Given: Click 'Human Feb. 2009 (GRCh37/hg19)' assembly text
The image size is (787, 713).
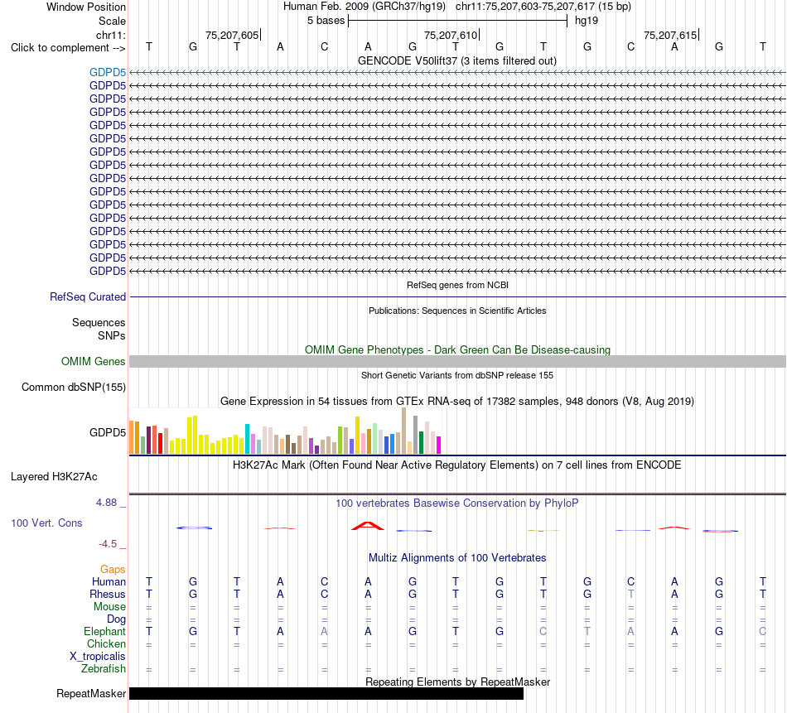Looking at the screenshot, I should click(365, 7).
